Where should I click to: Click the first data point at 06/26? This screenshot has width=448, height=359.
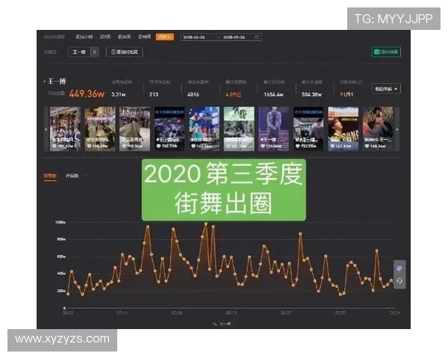click(68, 294)
